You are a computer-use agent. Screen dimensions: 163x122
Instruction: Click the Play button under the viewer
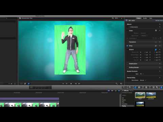[x=71, y=84]
